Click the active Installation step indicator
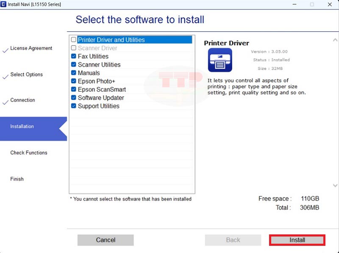This screenshot has width=339, height=253. [22, 126]
